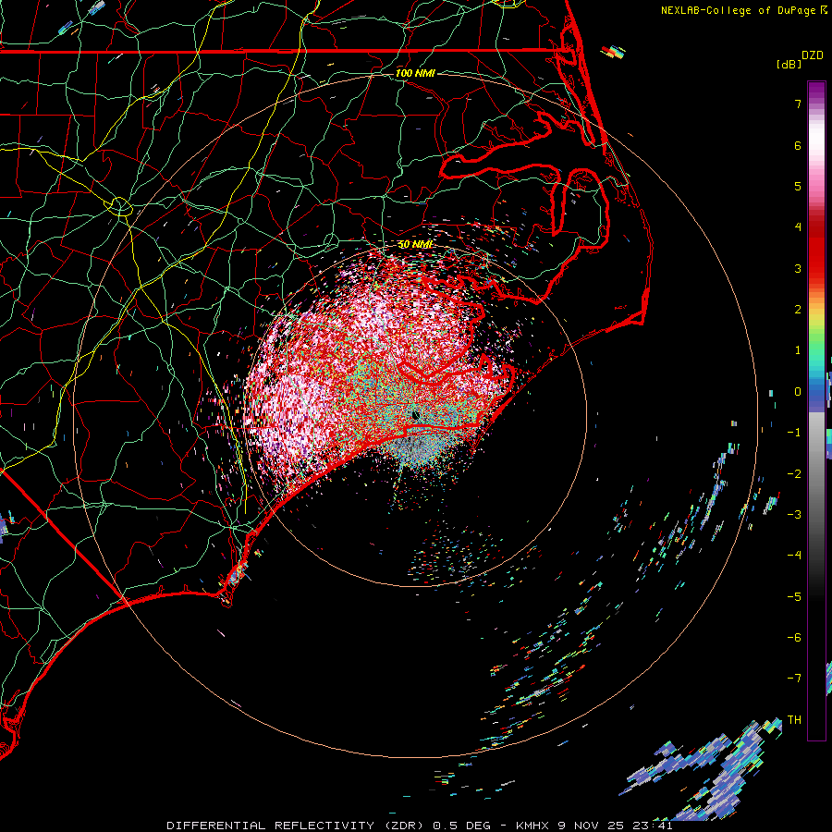The height and width of the screenshot is (832, 832).
Task: Click the 50 NMI range ring label
Action: (415, 245)
